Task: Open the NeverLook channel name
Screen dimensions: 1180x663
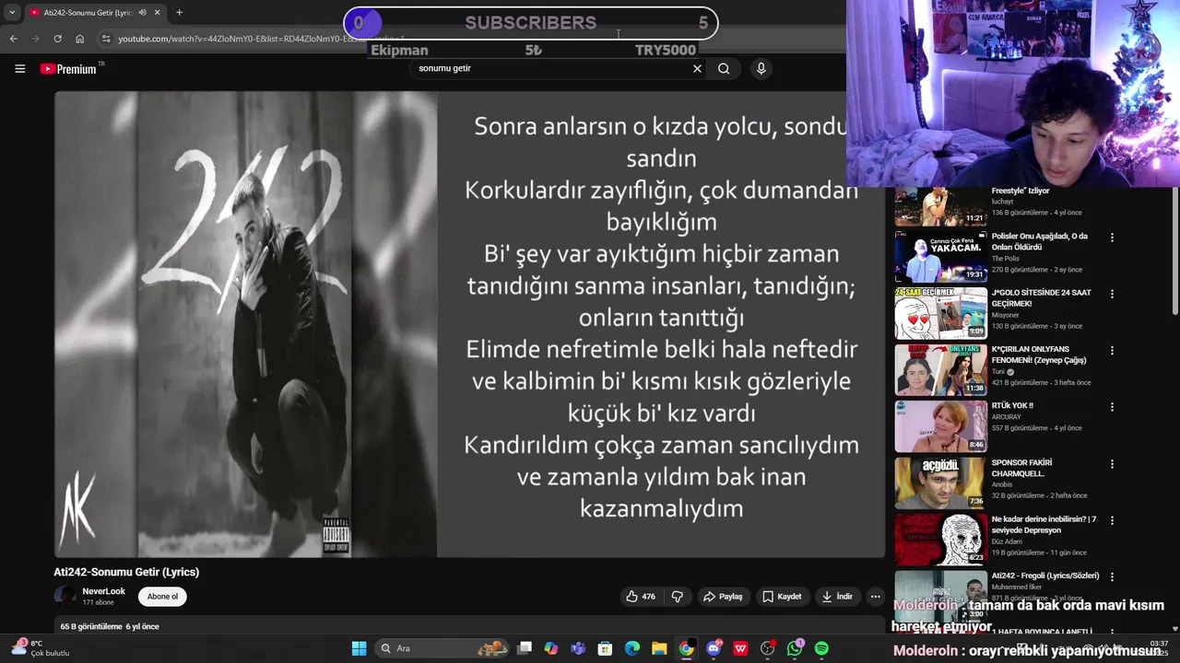Action: tap(104, 591)
